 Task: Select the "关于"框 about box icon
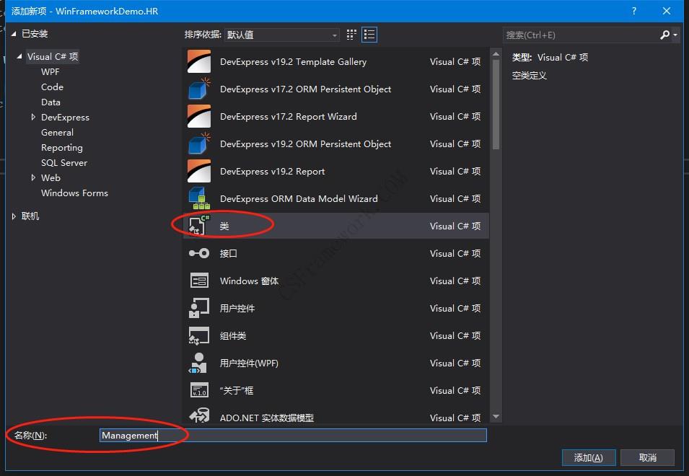tap(199, 391)
